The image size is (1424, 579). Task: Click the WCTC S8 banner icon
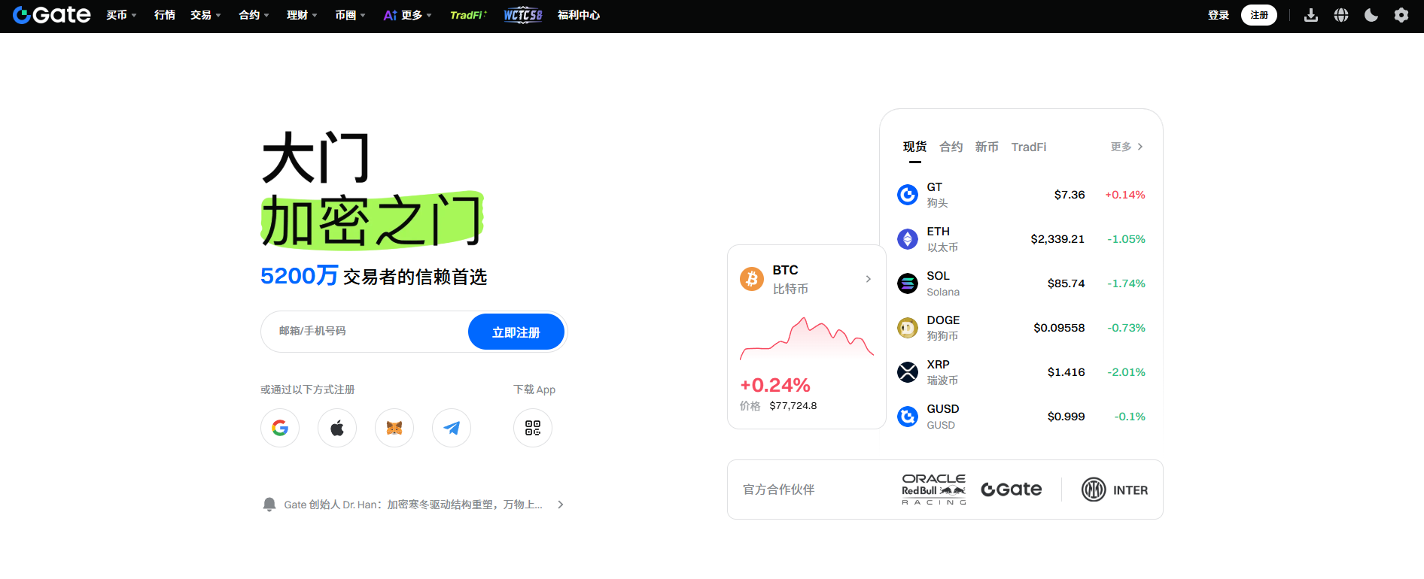[523, 15]
